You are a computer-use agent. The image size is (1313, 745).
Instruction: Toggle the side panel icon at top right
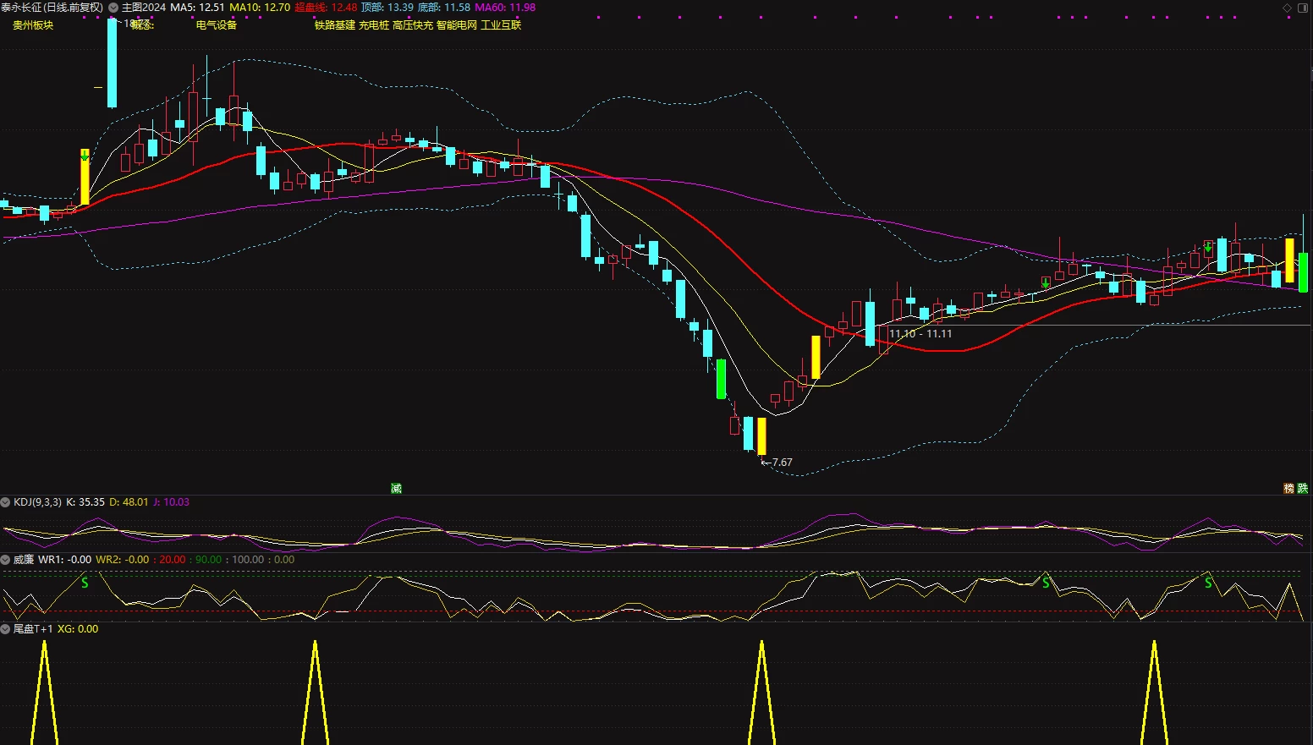point(1303,8)
